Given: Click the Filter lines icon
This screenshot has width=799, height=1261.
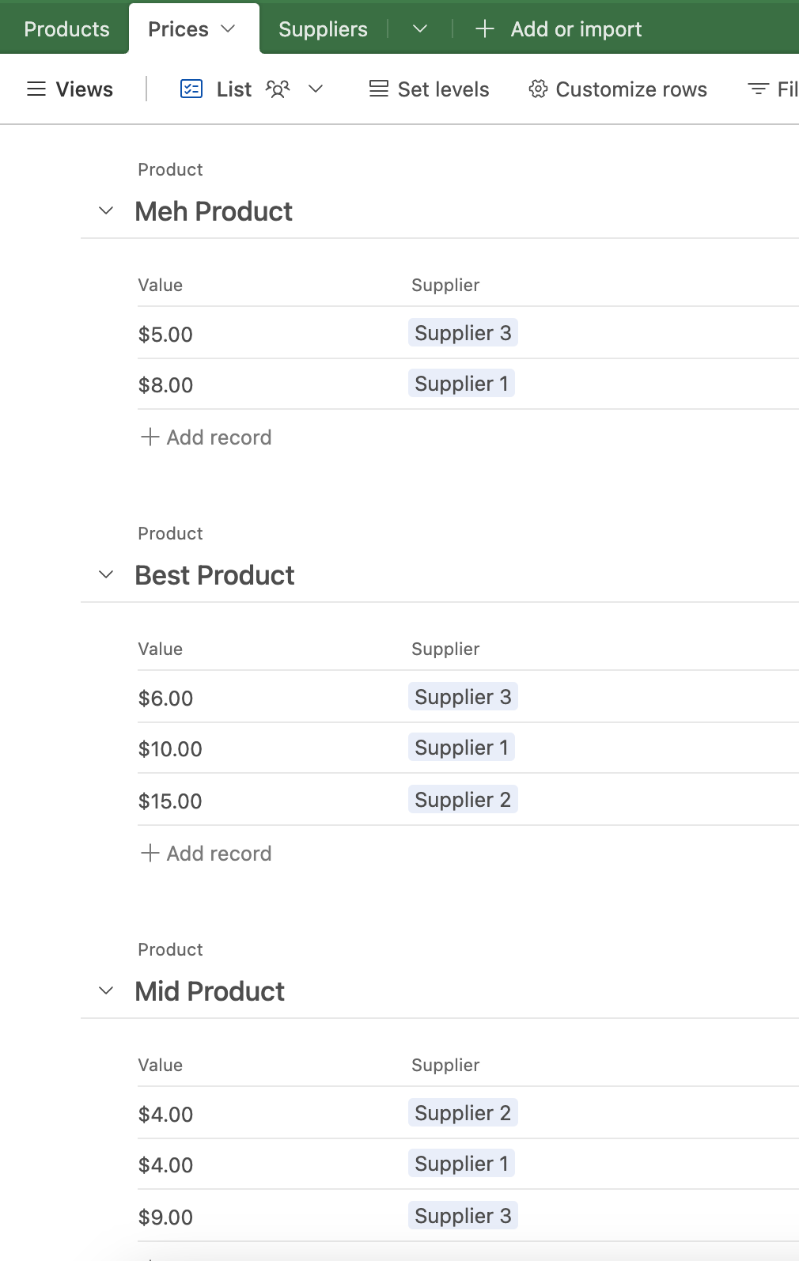Looking at the screenshot, I should click(758, 89).
